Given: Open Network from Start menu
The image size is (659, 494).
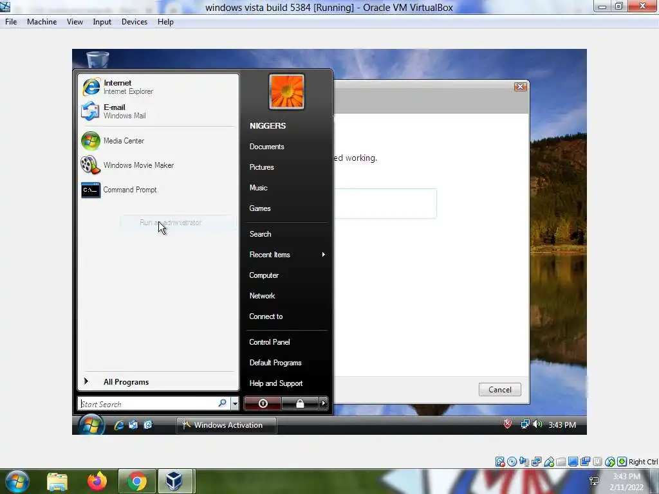Looking at the screenshot, I should 262,296.
